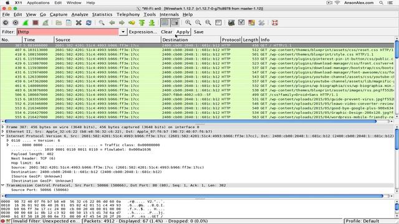Viewport: 399px width, 224px height.
Task: Click the packet list horizontal scrollbar
Action: tap(190, 121)
